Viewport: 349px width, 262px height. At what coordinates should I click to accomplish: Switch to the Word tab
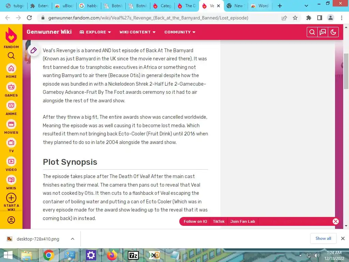(260, 6)
